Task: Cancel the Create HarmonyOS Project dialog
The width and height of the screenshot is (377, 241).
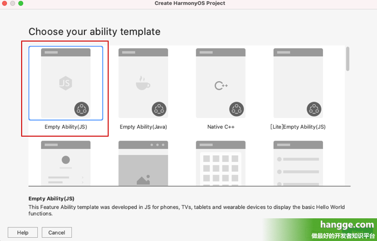Action: [57, 232]
